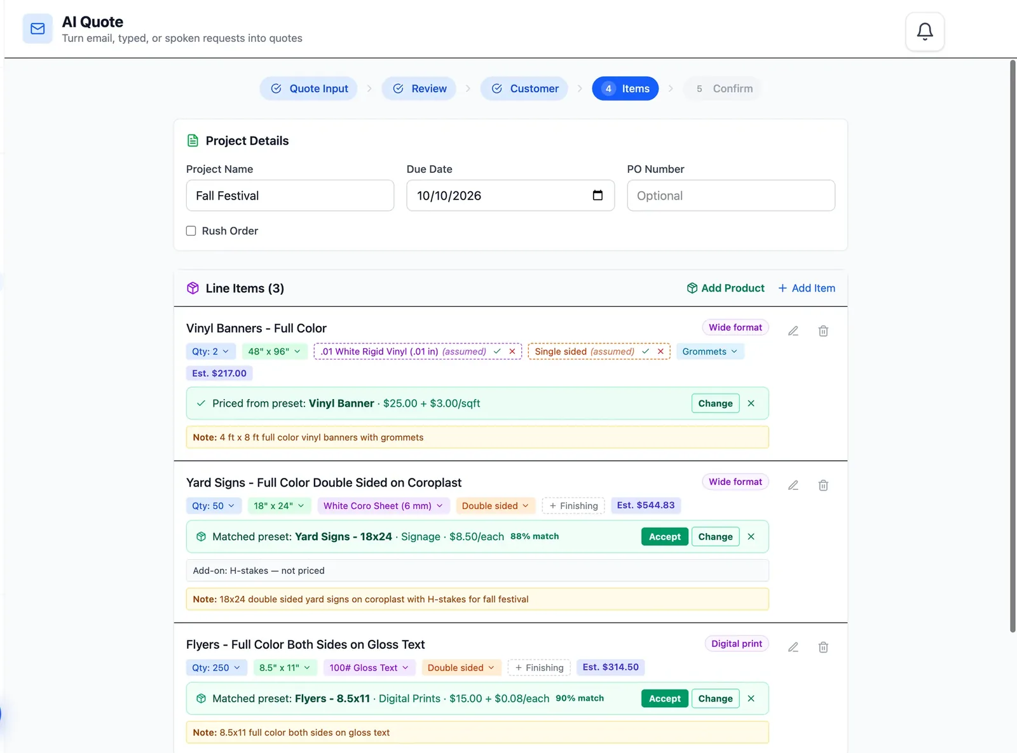
Task: Expand the 100# Gloss Text dropdown
Action: click(x=369, y=668)
